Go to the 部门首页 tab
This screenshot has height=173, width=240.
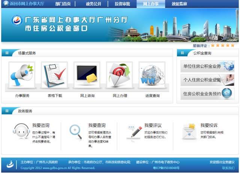point(63,4)
